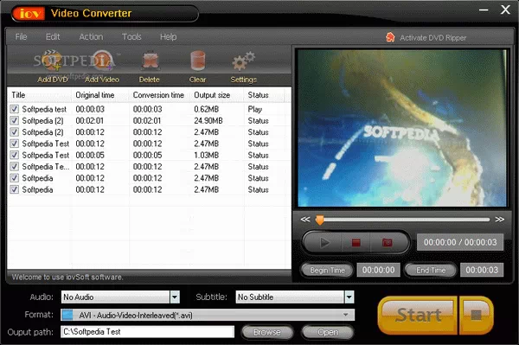Open the Action menu

[x=91, y=36]
